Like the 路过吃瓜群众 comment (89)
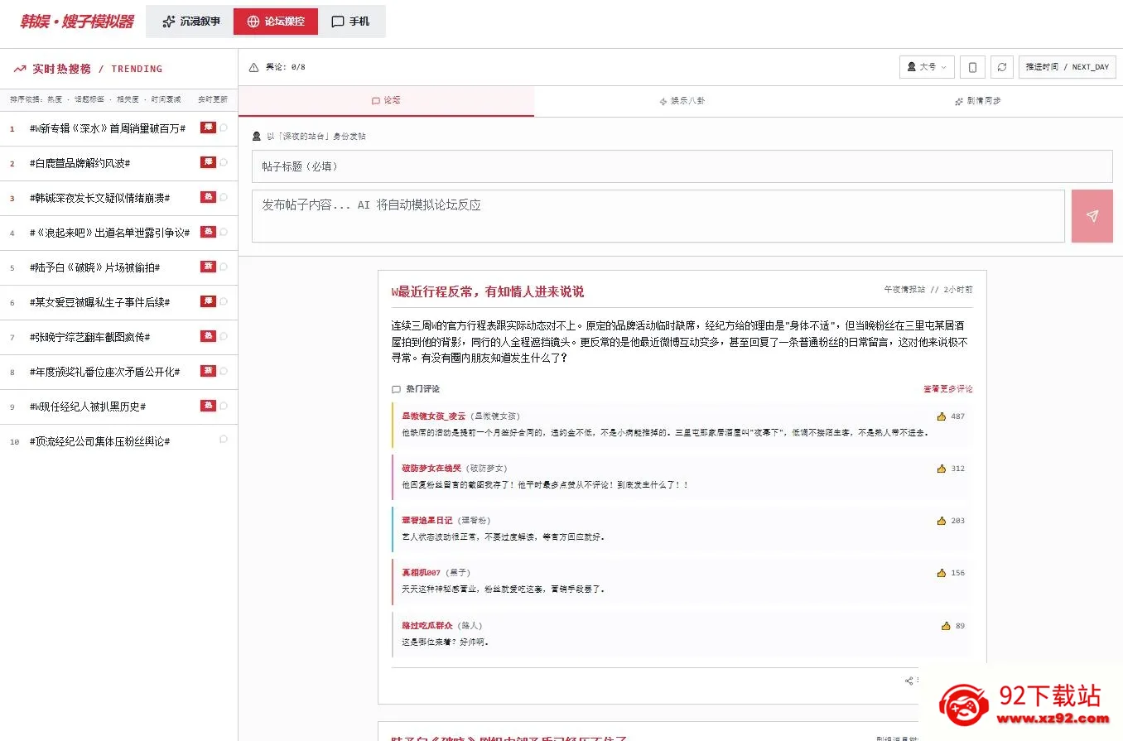 946,626
